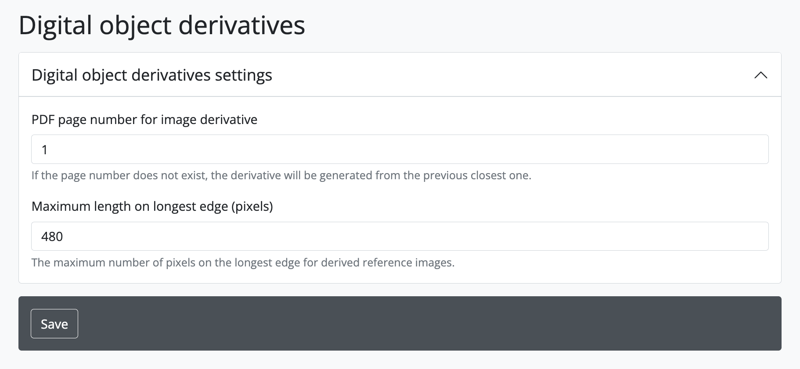Click the word "settings" in the accordion header

point(243,75)
